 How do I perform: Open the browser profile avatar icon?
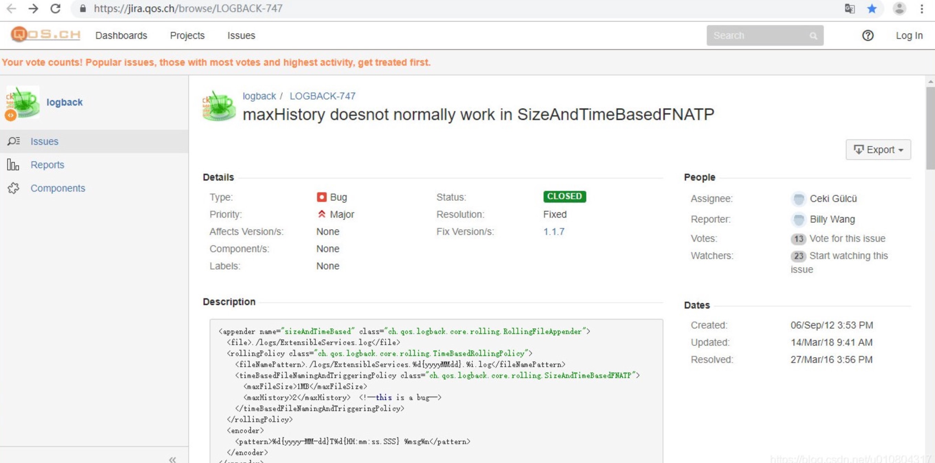[x=899, y=8]
